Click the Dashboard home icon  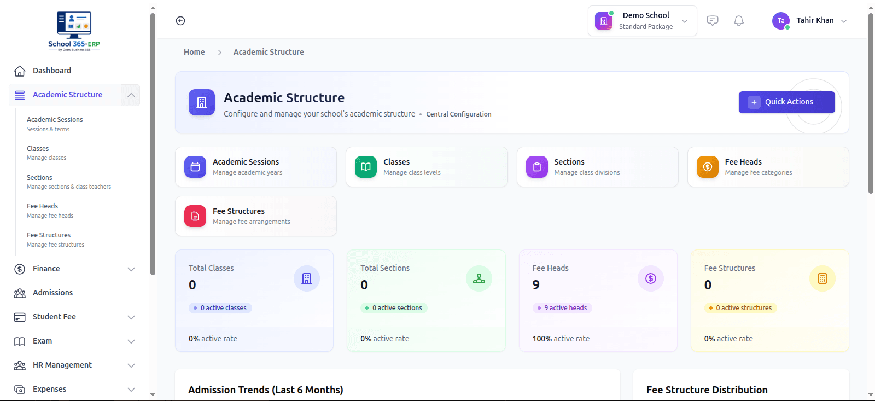[20, 71]
